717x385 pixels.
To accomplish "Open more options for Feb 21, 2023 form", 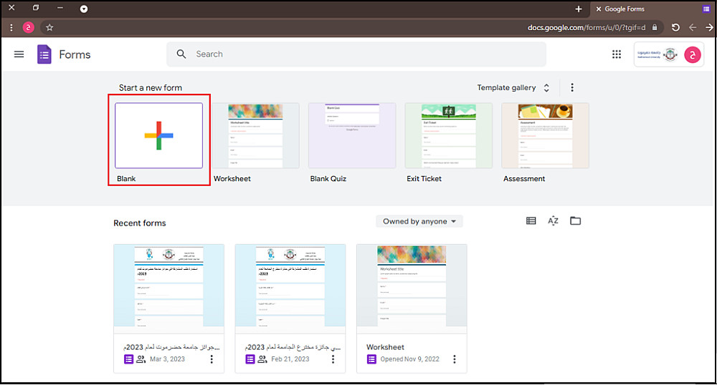I will pyautogui.click(x=333, y=359).
